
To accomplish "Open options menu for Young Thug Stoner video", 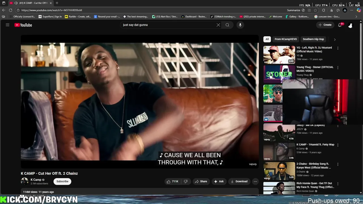I will point(338,67).
